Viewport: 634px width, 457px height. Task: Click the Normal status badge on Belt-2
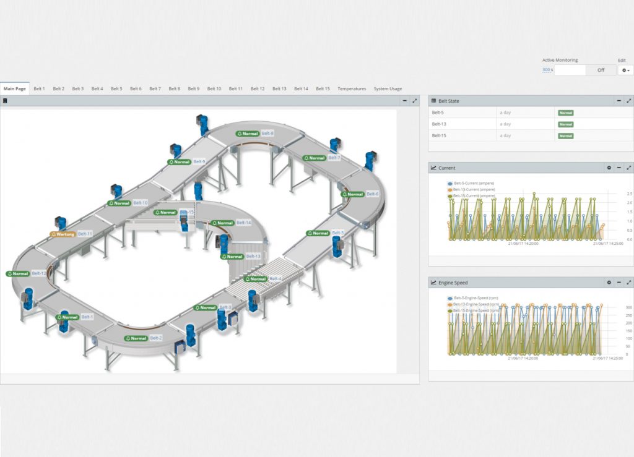pyautogui.click(x=136, y=338)
